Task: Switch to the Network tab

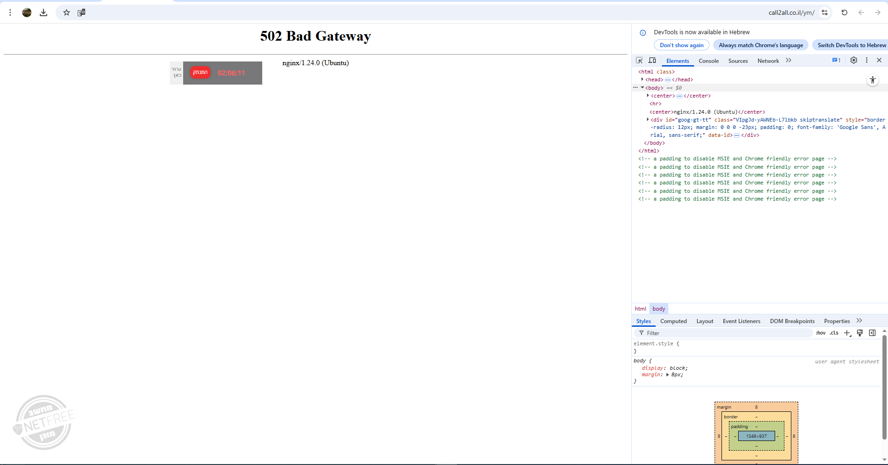Action: pos(768,61)
